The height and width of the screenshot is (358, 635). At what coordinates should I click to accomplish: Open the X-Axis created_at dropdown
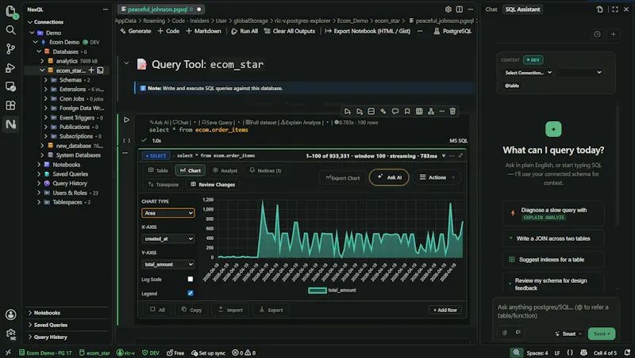(168, 239)
